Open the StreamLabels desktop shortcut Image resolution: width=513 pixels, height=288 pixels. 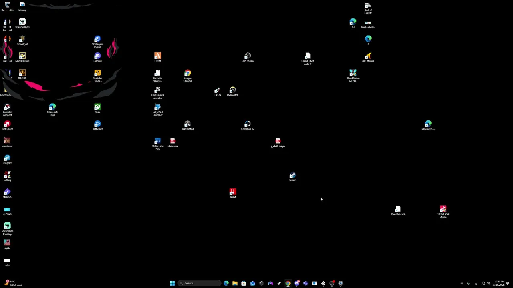(22, 23)
